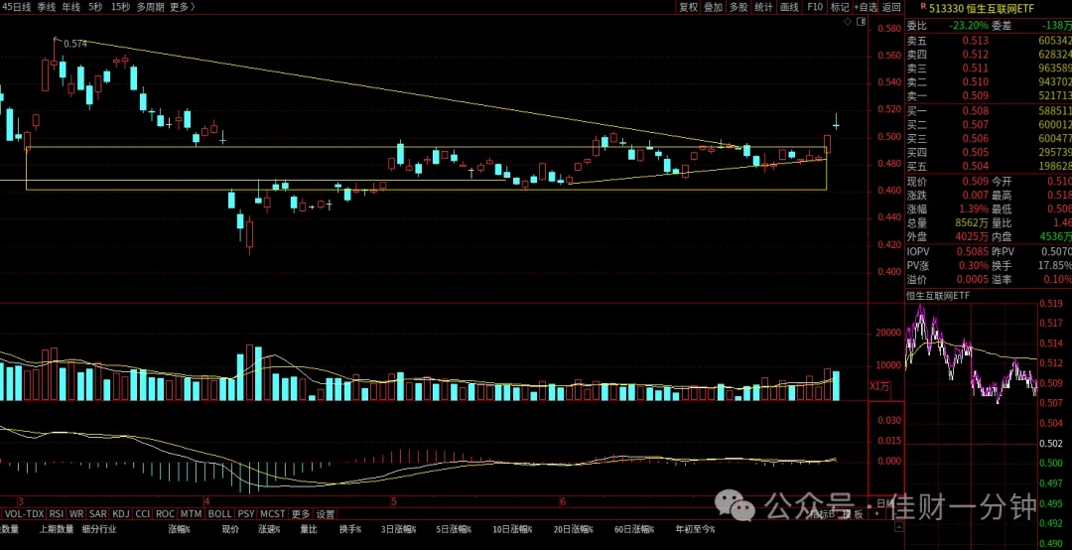Click the 涨幅% column header
Image resolution: width=1072 pixels, height=550 pixels.
tap(179, 529)
